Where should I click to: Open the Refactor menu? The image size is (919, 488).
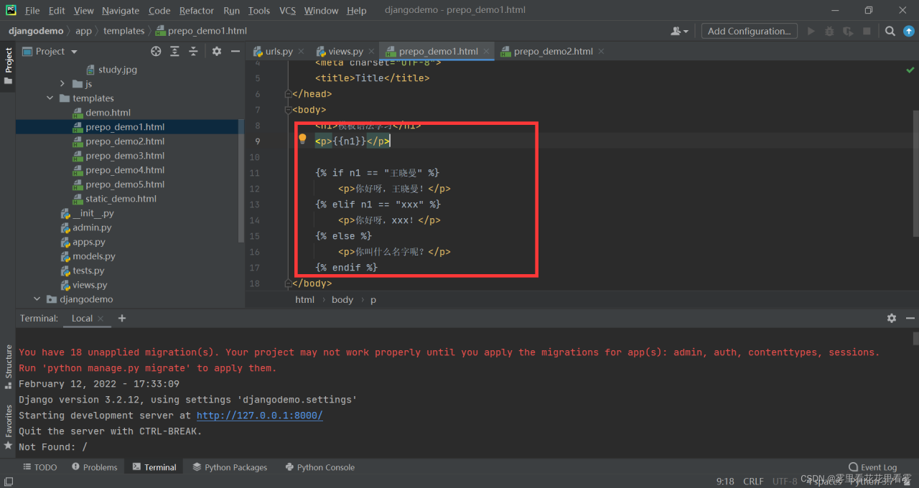point(196,11)
